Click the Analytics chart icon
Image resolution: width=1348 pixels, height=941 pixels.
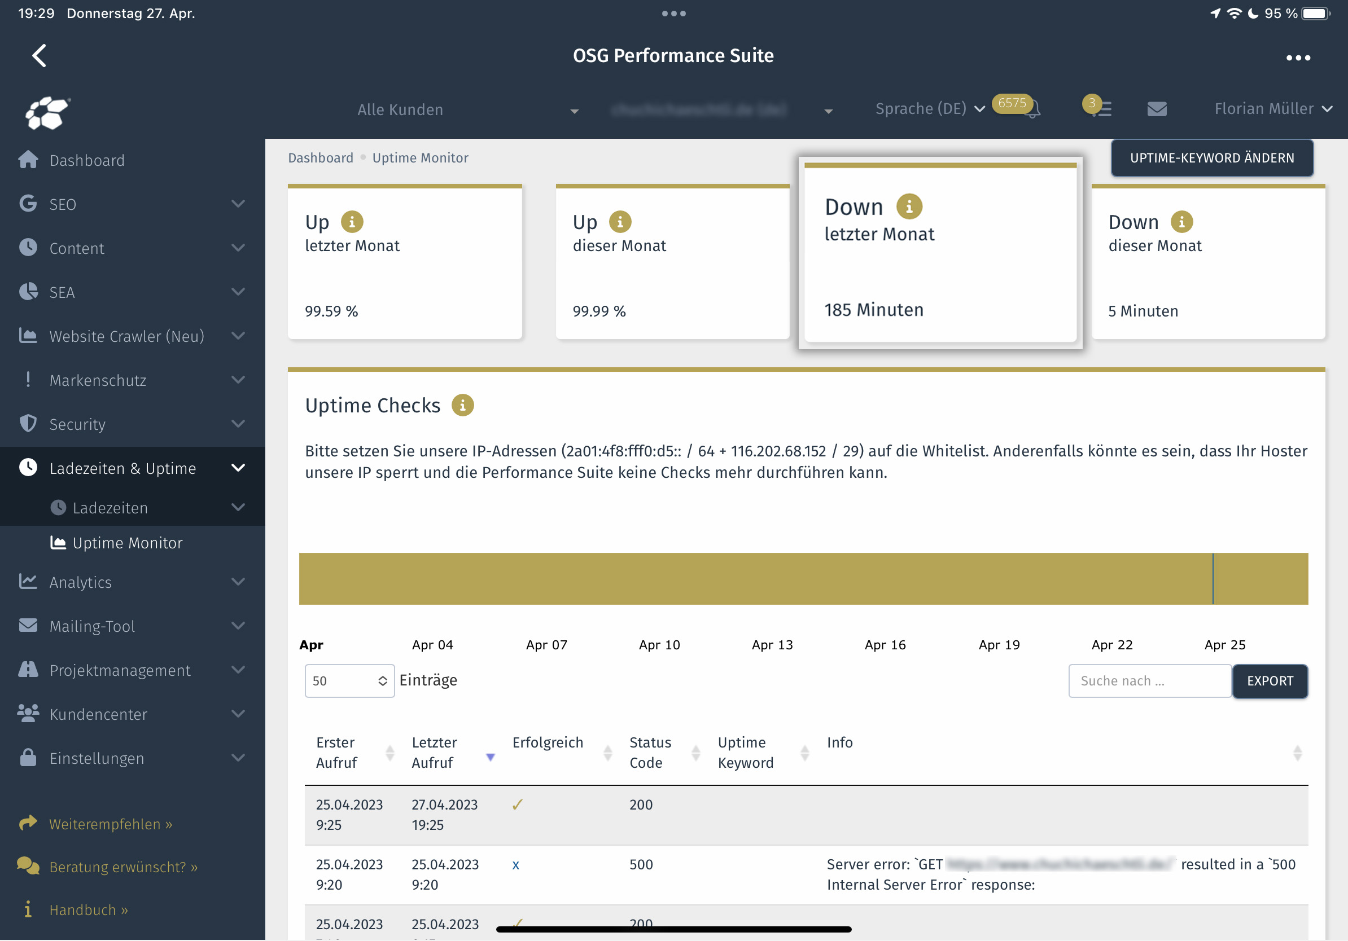[x=28, y=582]
